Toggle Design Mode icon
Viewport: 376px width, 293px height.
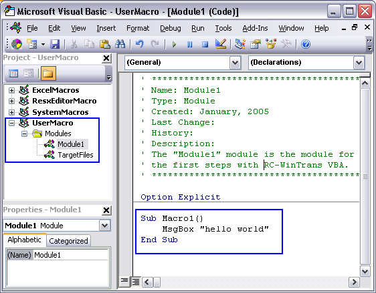221,44
